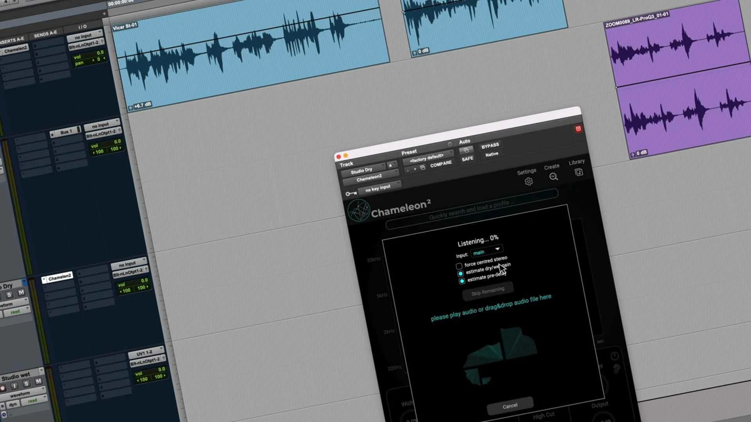Open the Input main dropdown
This screenshot has width=751, height=422.
pyautogui.click(x=487, y=251)
